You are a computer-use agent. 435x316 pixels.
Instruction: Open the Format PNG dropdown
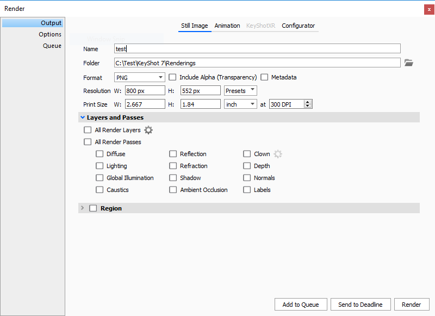140,77
